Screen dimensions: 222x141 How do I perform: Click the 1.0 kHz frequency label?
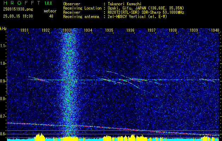pyautogui.click(x=3, y=63)
